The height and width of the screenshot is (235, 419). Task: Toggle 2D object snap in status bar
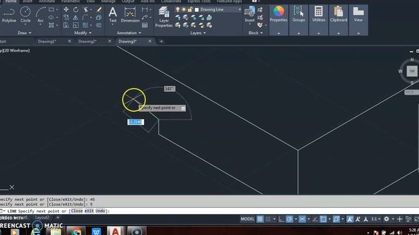click(x=323, y=219)
